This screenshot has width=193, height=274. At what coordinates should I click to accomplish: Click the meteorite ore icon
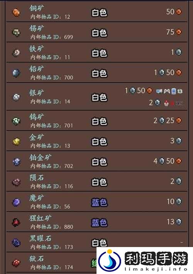(16, 182)
